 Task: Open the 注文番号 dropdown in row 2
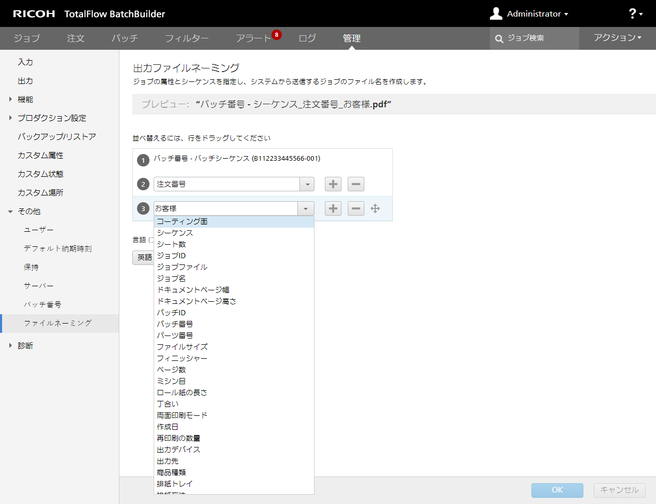point(307,184)
